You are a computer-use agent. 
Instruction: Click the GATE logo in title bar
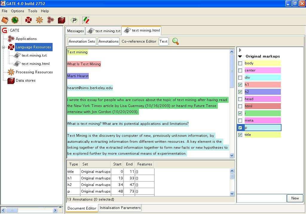click(x=3, y=3)
